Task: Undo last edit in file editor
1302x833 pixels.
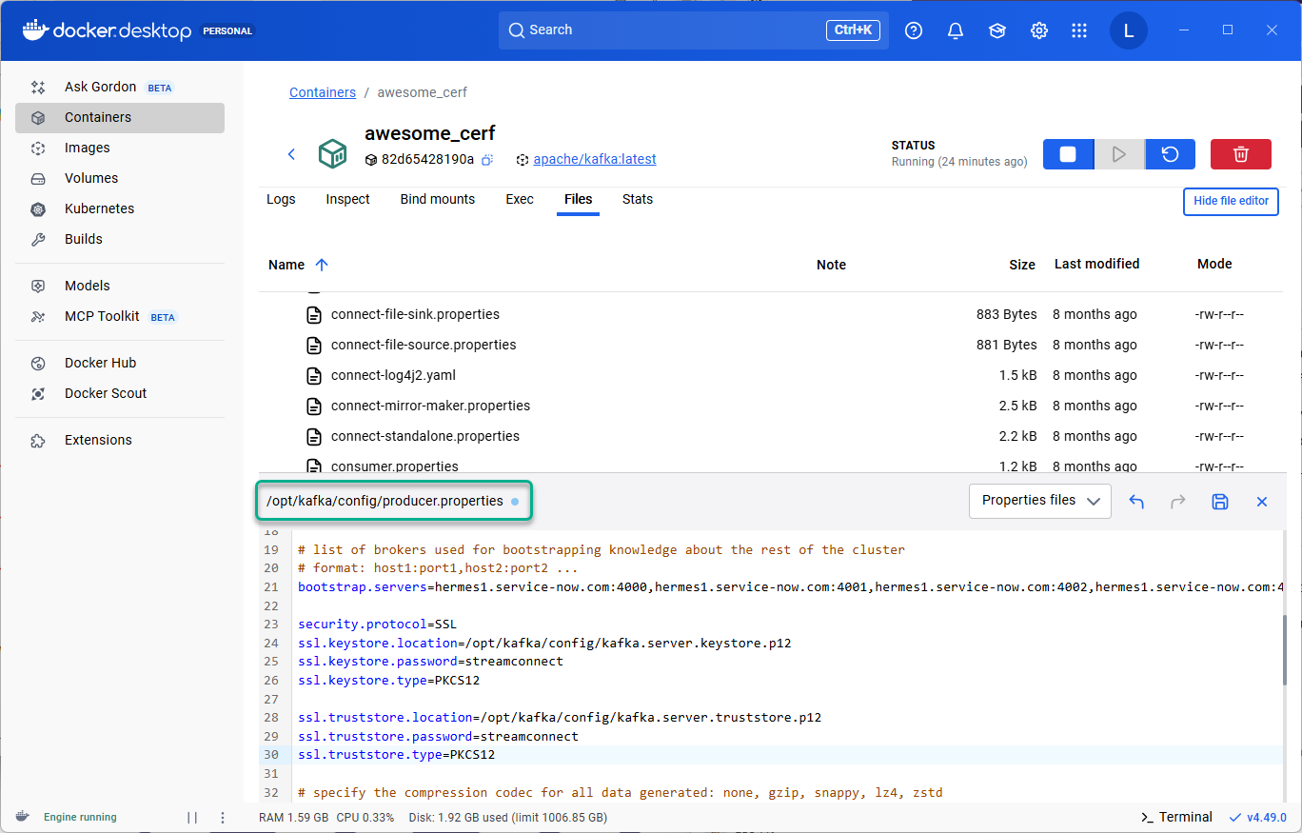Action: pos(1136,502)
